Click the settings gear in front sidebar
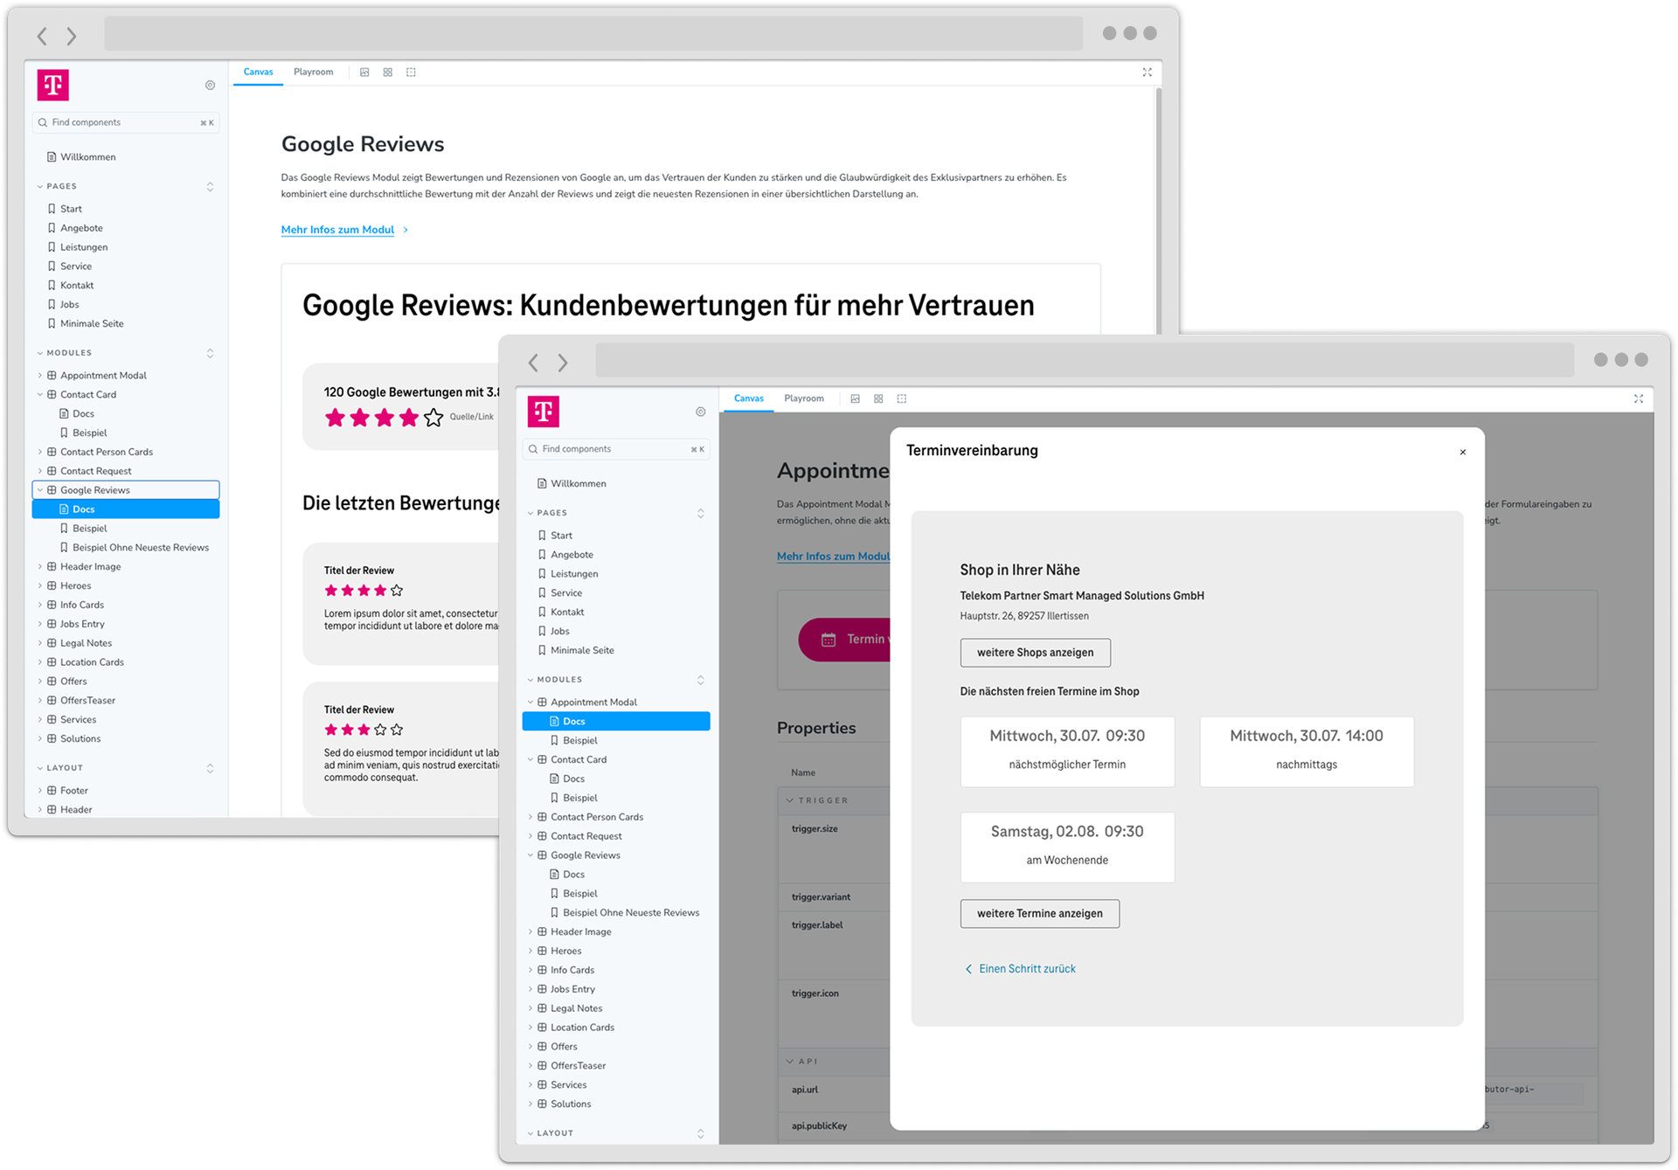The width and height of the screenshot is (1678, 1170). pos(700,412)
